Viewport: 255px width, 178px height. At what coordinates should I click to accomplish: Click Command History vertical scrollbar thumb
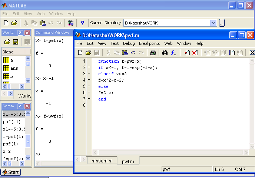[28, 141]
